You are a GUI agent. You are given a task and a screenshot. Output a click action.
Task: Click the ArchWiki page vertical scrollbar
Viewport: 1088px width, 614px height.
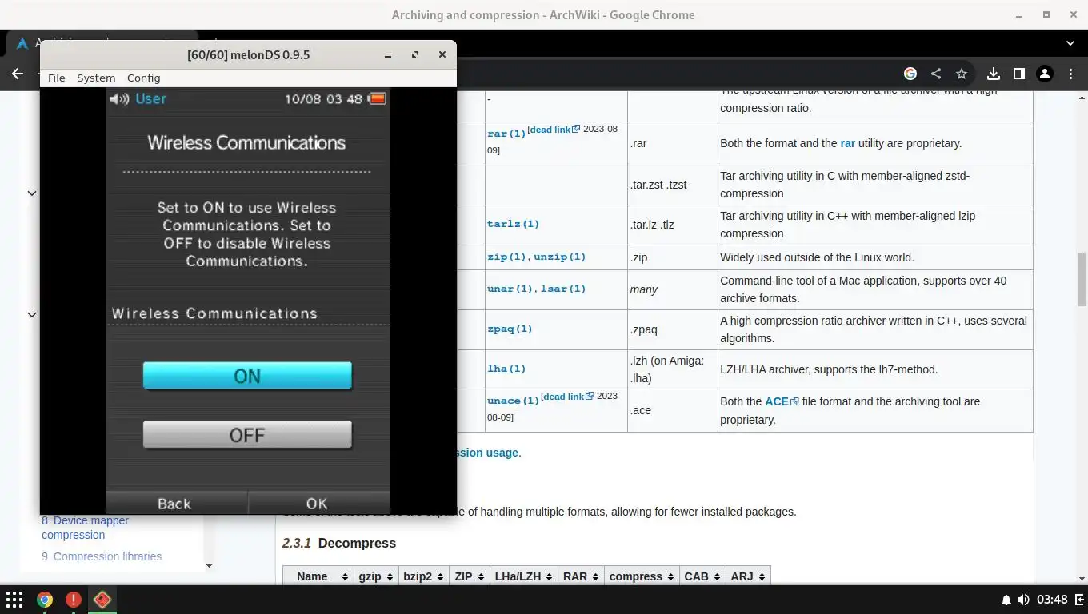tap(1082, 279)
